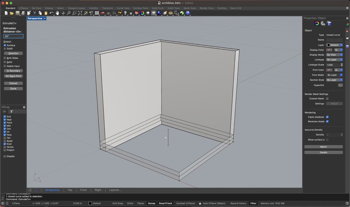Click the red car named views icon

point(103,13)
